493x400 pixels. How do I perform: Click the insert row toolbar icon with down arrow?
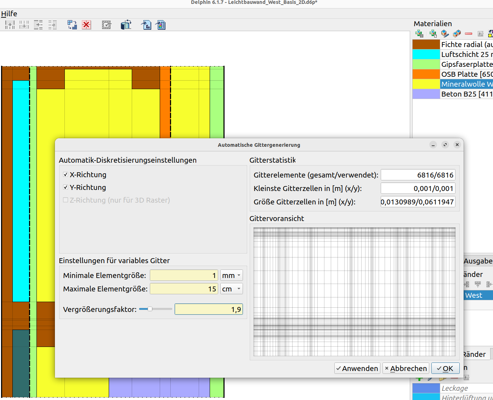pos(10,25)
